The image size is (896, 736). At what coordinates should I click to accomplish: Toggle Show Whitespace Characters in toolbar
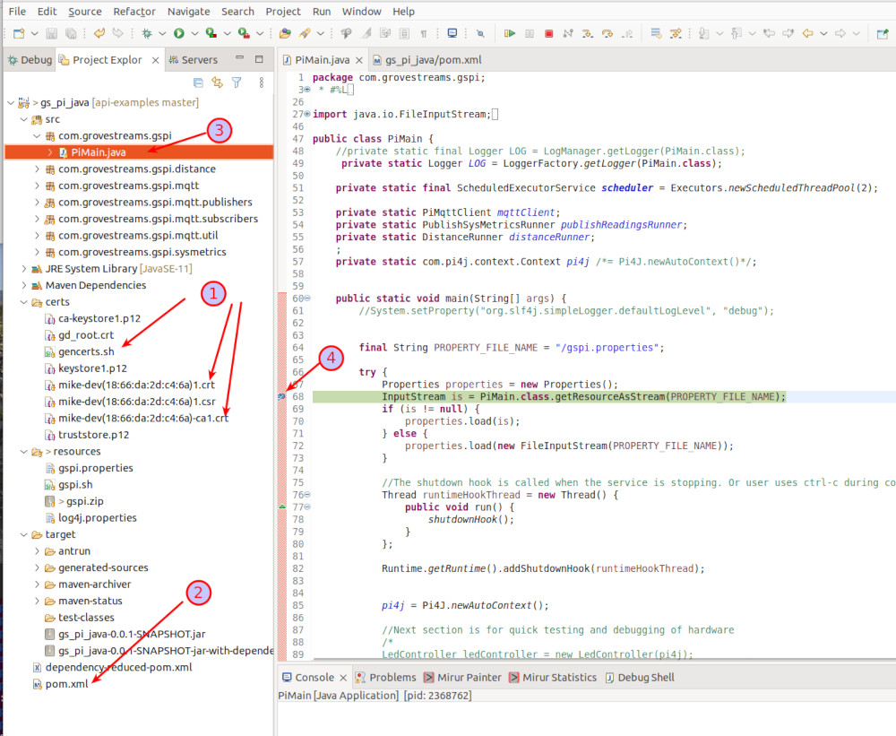point(423,31)
